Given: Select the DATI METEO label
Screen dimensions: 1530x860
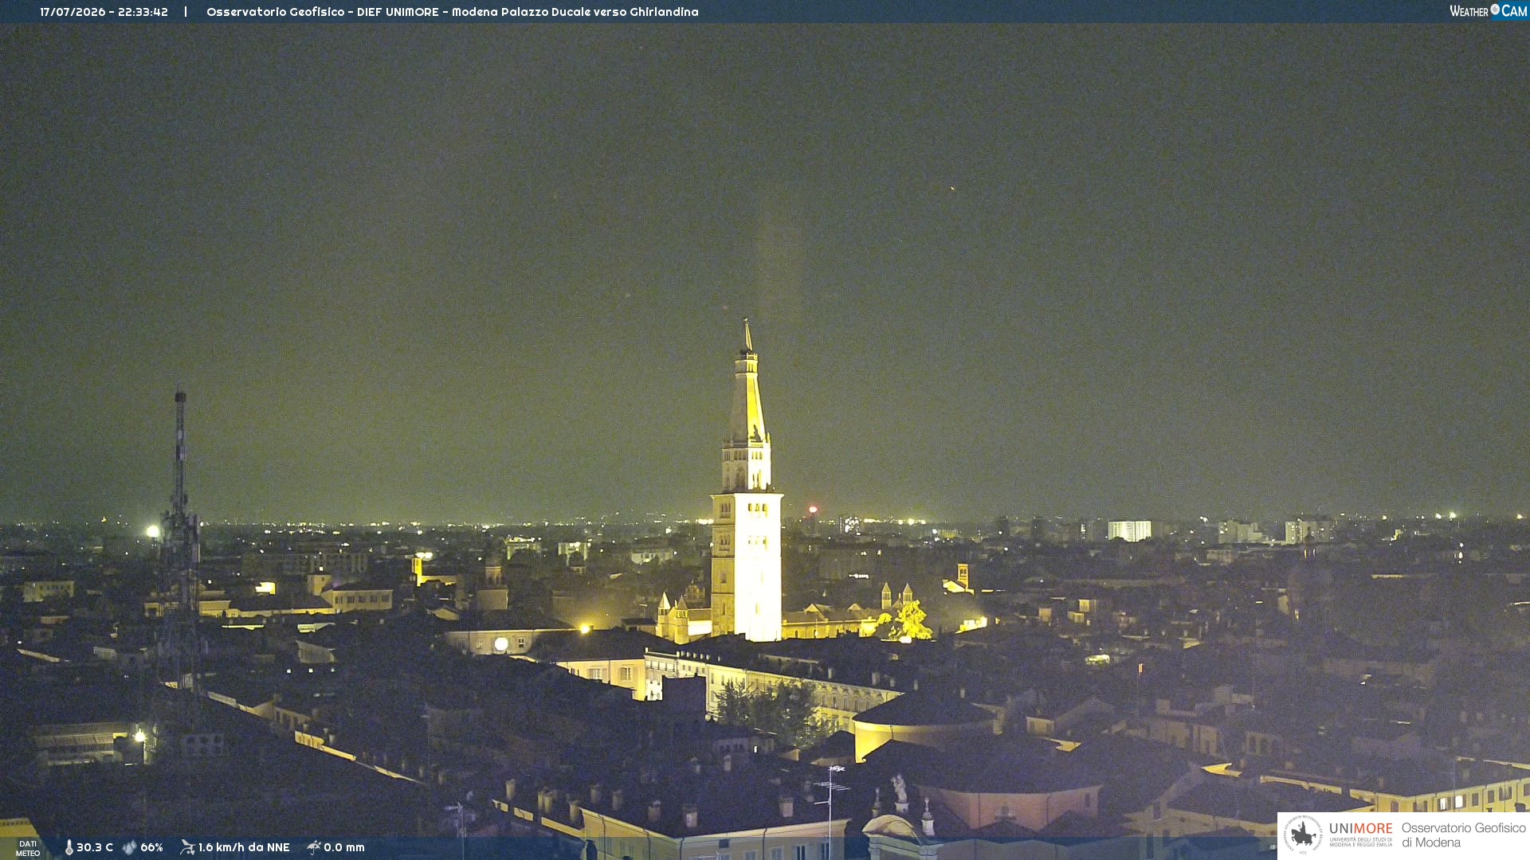Looking at the screenshot, I should click(x=28, y=848).
